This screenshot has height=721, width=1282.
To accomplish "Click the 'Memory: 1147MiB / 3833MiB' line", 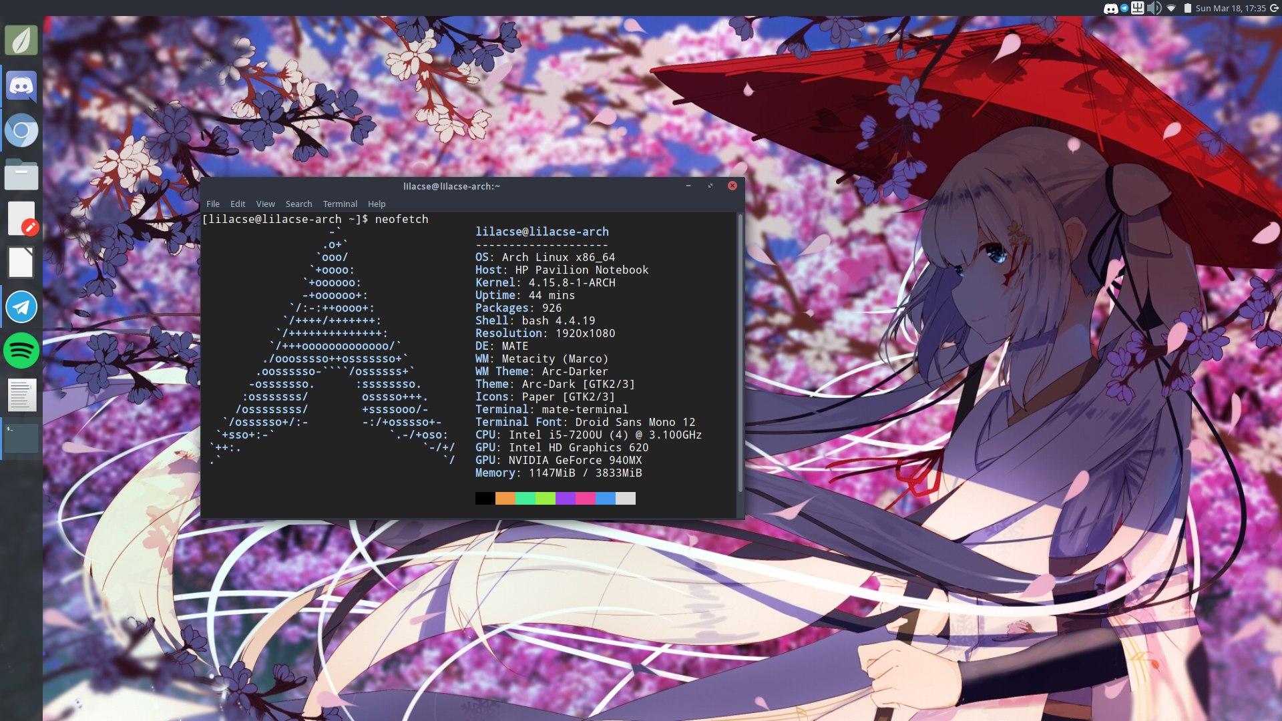I will (x=559, y=473).
